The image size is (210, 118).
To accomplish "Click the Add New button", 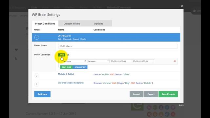I will (x=42, y=94).
